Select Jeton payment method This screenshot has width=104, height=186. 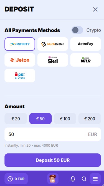[x=20, y=60]
